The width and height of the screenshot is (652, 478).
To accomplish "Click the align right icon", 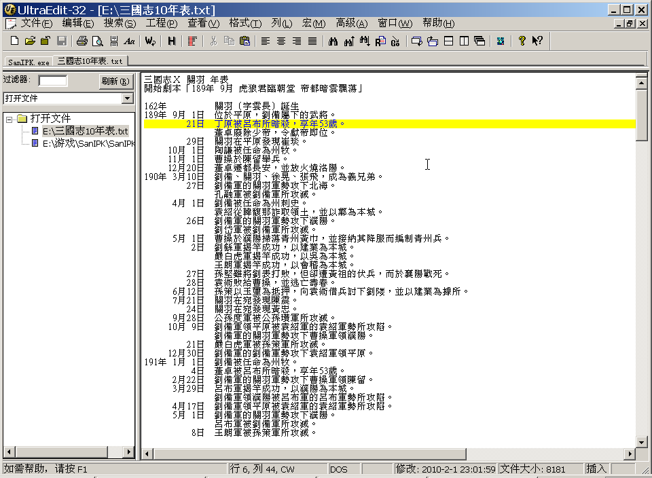I will [297, 41].
